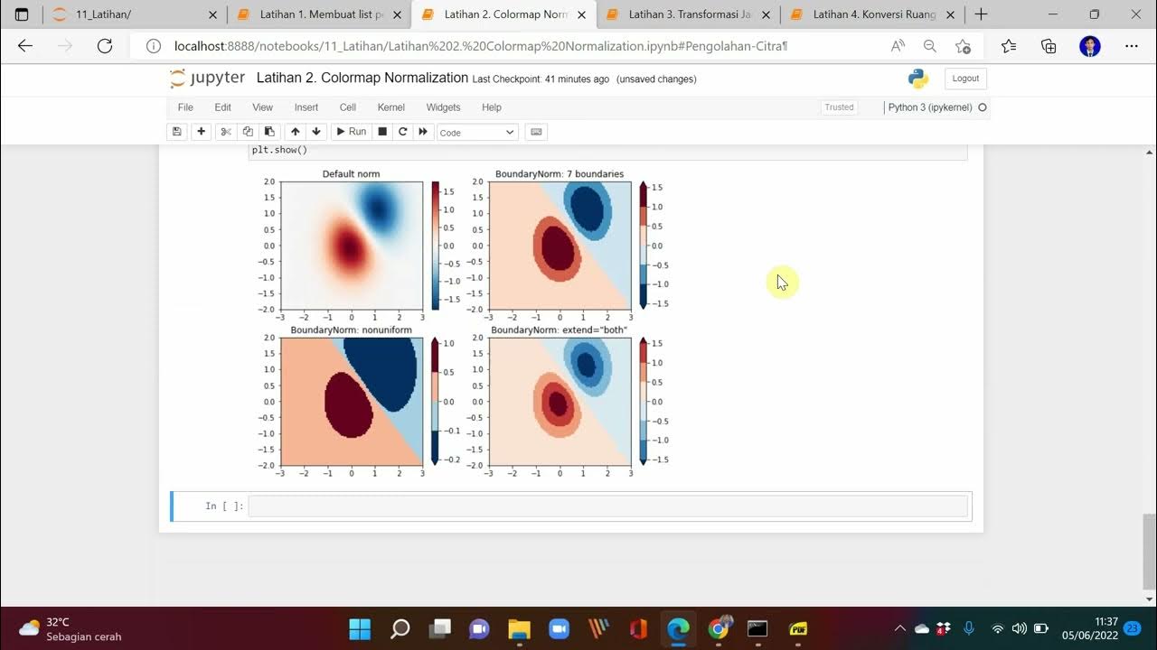
Task: Switch to Latihan 4. Konversi Ruang tab
Action: pyautogui.click(x=871, y=14)
